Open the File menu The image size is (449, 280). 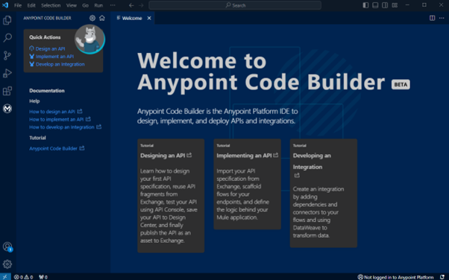18,5
